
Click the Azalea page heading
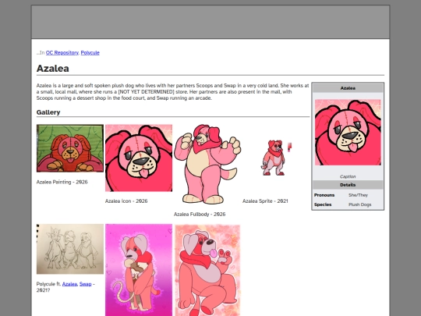coord(53,68)
